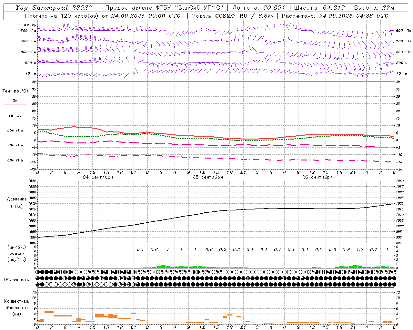The width and height of the screenshot is (413, 330).
Task: Select the model name COSMO-RU / 6.6км
Action: click(x=244, y=16)
